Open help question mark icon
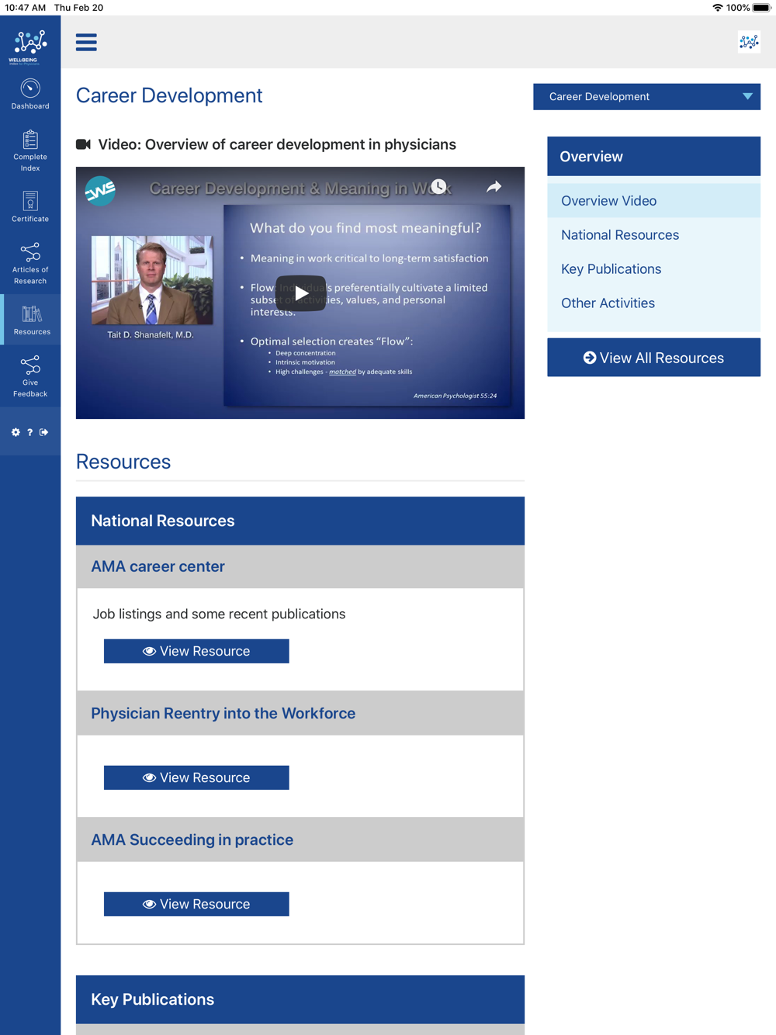Image resolution: width=776 pixels, height=1035 pixels. (x=30, y=432)
